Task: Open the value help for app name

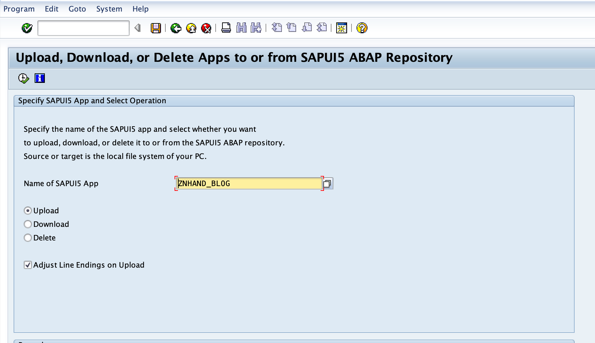Action: (x=327, y=184)
